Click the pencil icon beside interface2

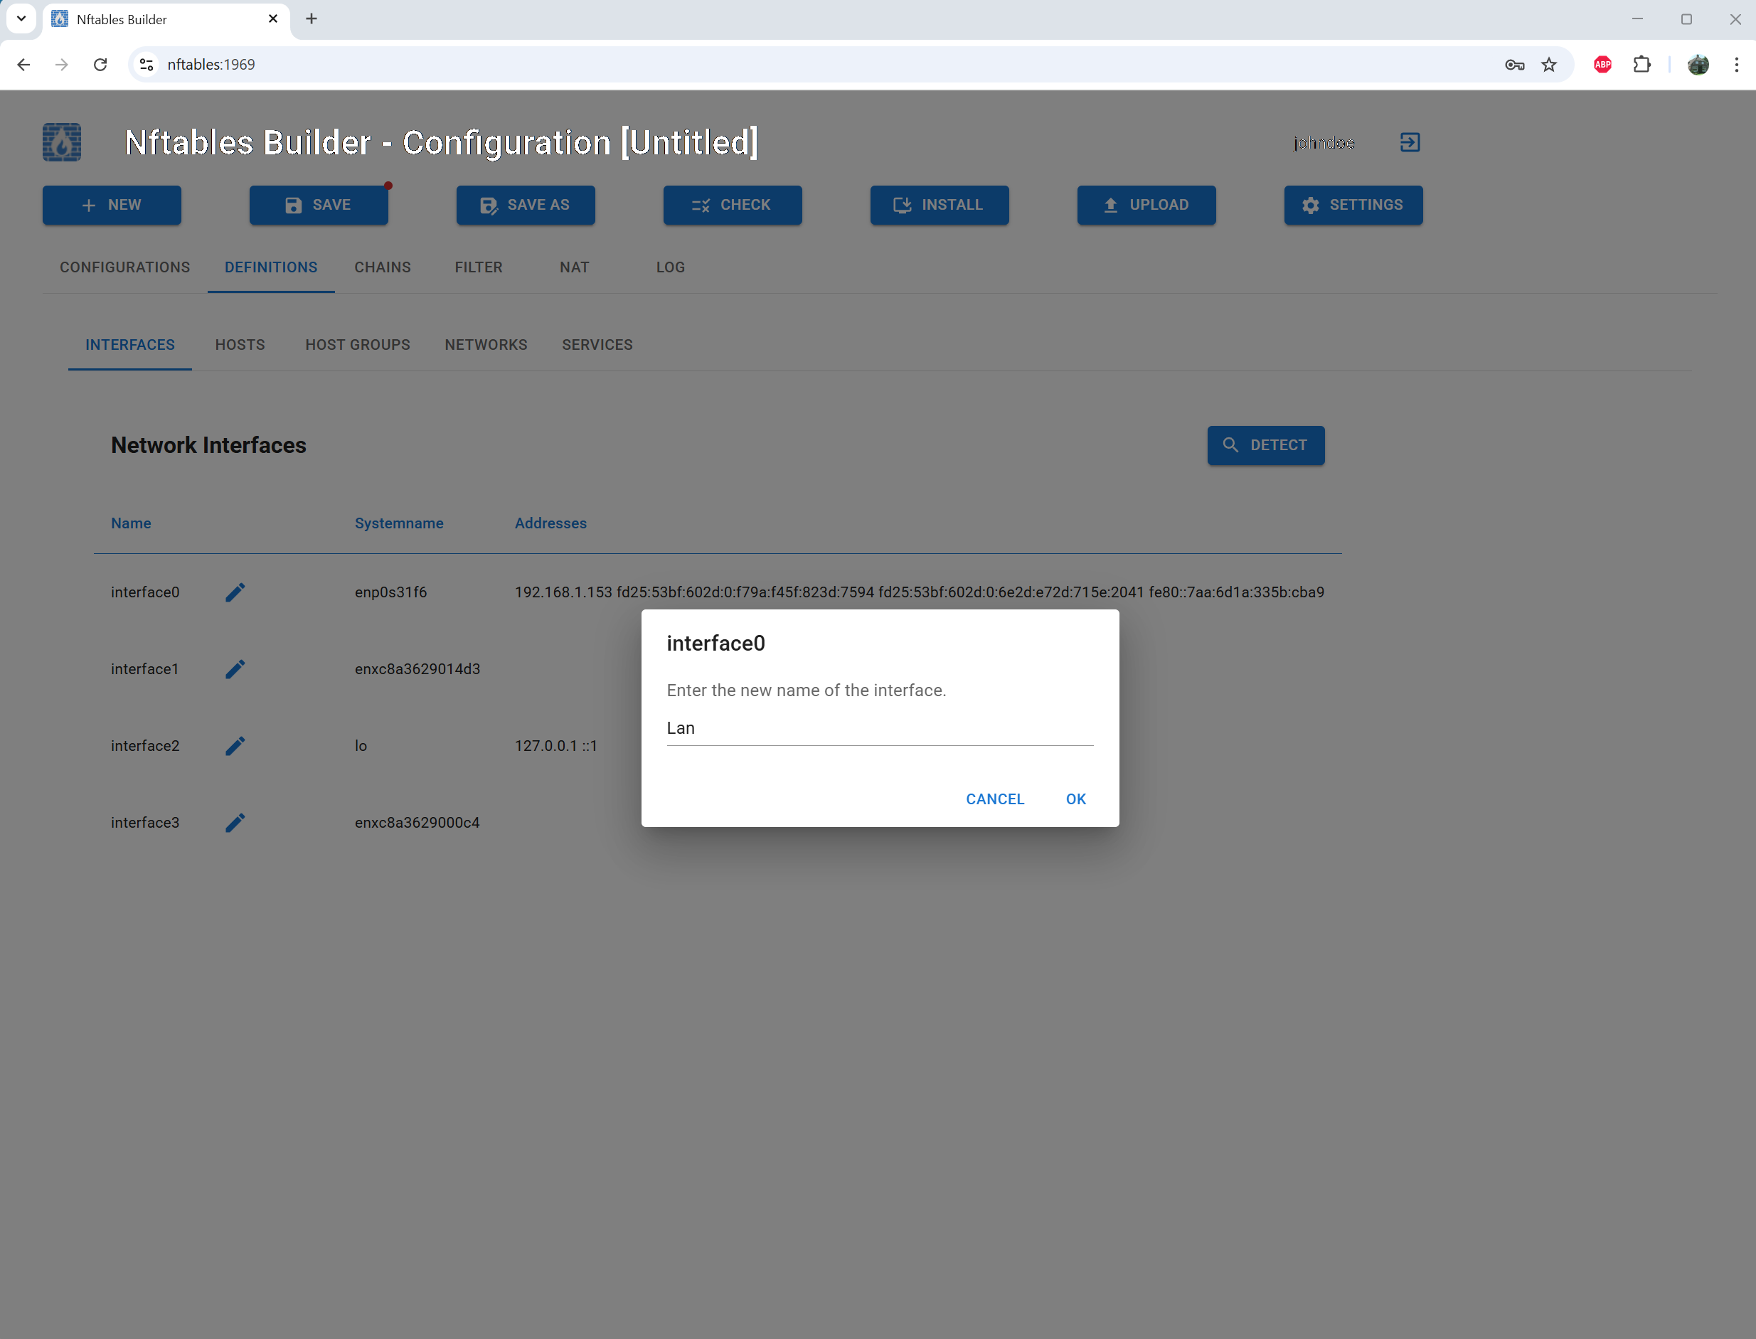[235, 745]
